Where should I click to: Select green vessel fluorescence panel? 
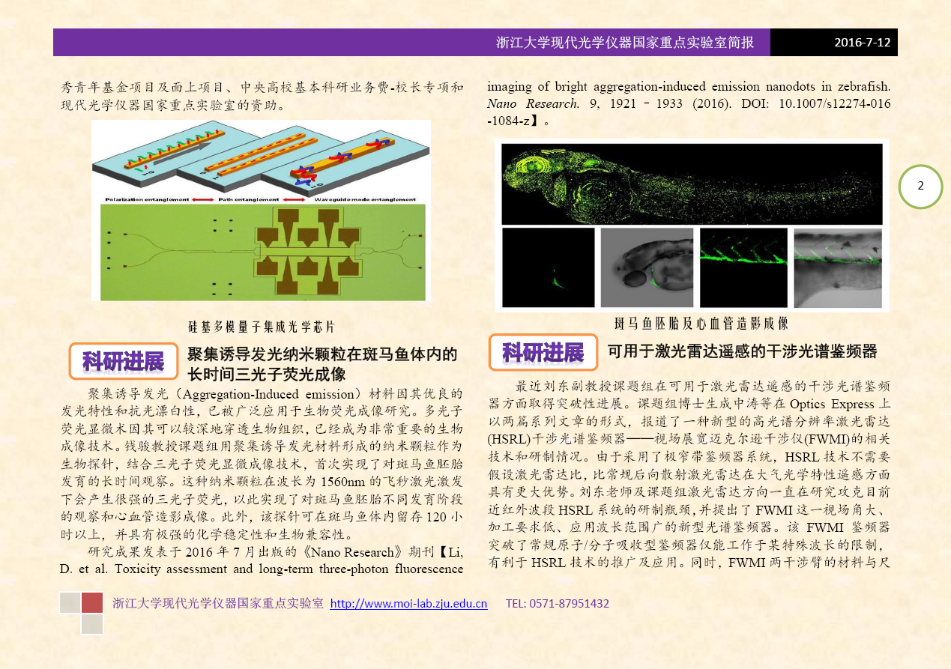pos(743,267)
